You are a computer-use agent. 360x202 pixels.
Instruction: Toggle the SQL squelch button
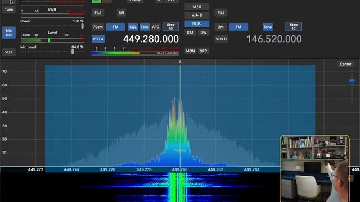(133, 27)
